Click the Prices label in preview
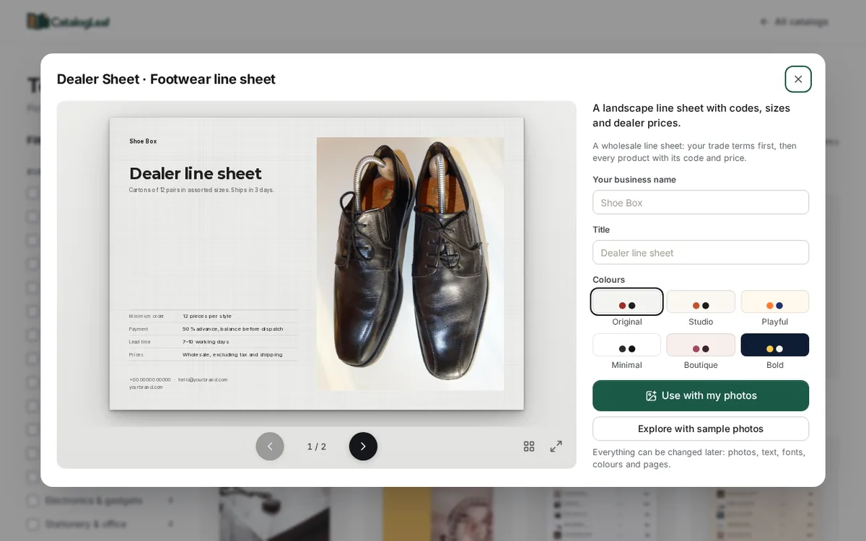The height and width of the screenshot is (541, 866). click(136, 355)
